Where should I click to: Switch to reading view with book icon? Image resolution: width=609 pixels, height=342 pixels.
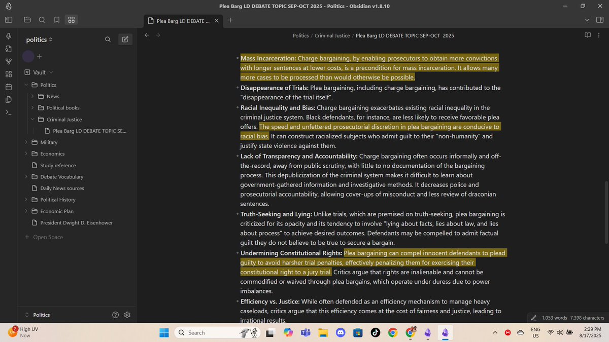588,35
